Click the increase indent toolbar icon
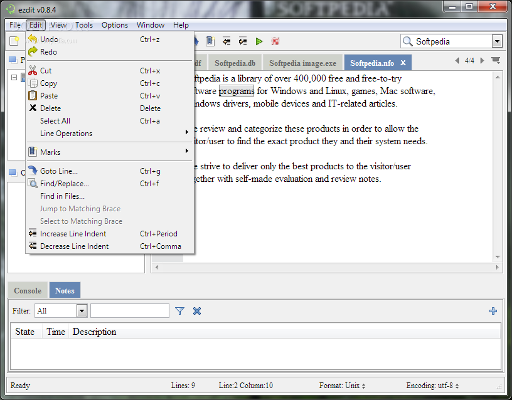 click(243, 41)
